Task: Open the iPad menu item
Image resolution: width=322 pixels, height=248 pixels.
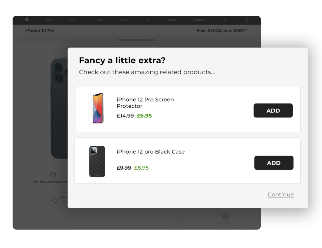Action: [x=72, y=20]
